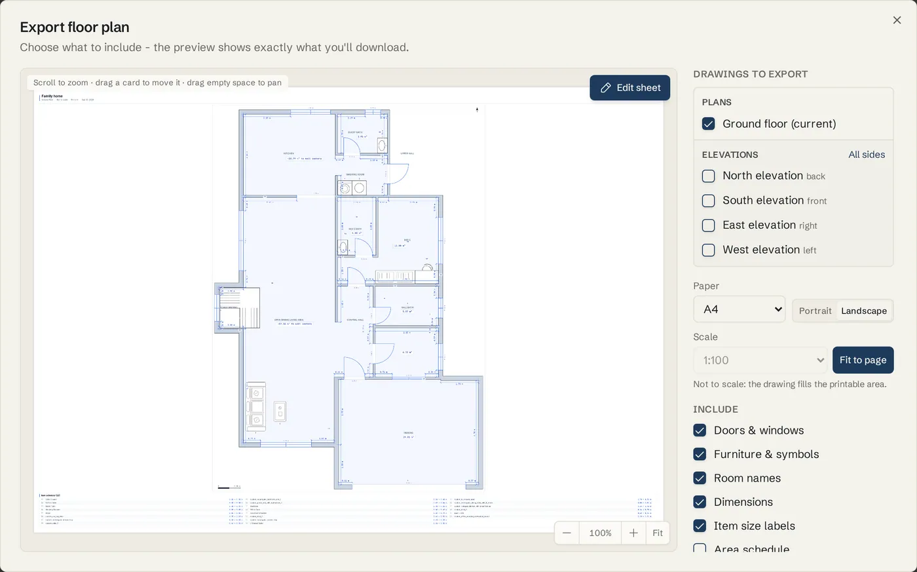Click the Fit zoom button

(658, 533)
